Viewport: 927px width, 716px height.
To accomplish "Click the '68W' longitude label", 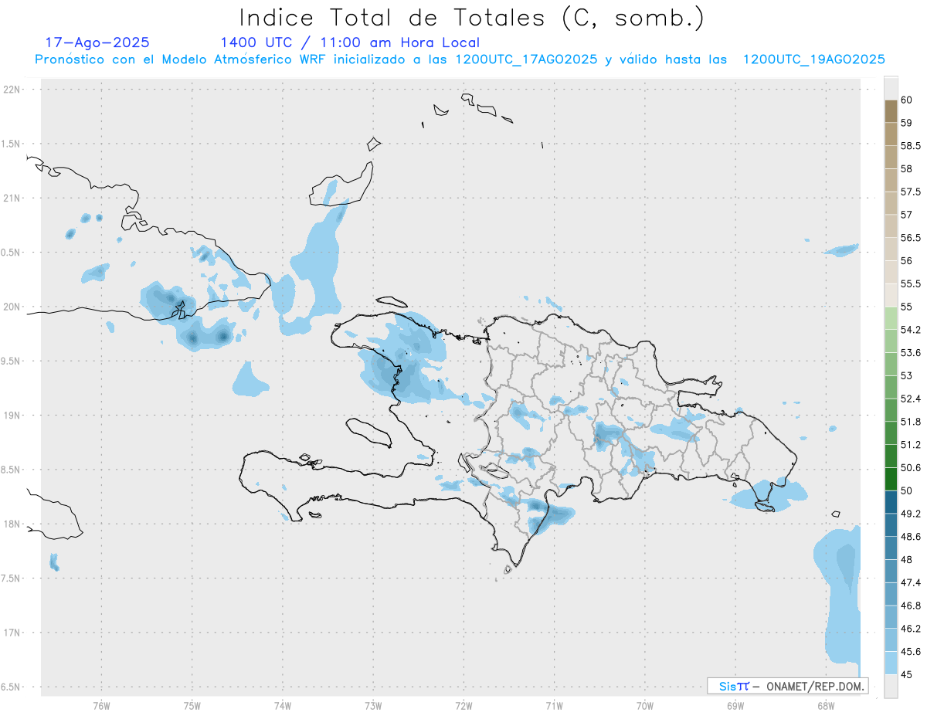I will tap(826, 705).
